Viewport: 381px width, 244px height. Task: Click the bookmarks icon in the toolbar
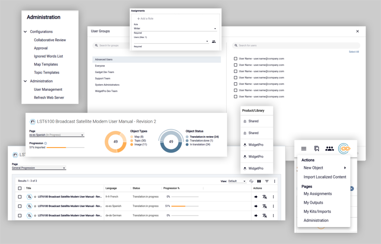(317, 148)
